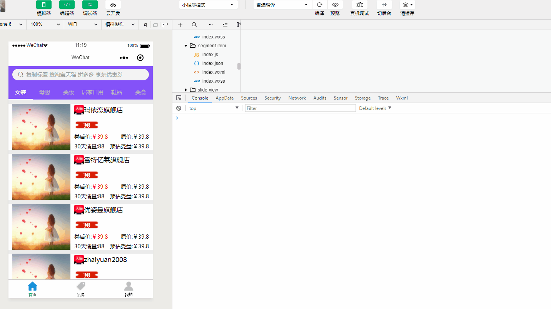Switch to the Network tab in debugger
Screen dimensions: 551x309
(x=297, y=98)
